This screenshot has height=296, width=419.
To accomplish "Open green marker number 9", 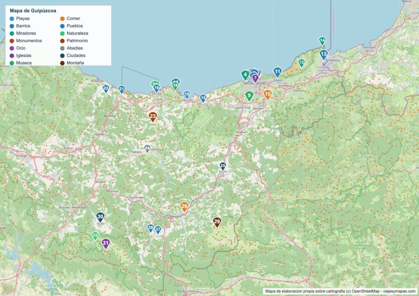I will click(x=249, y=96).
